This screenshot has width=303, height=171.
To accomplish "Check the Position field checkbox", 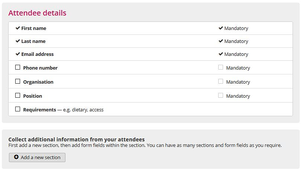I will (x=17, y=95).
